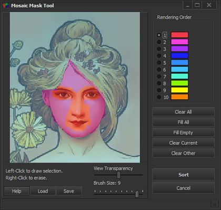Click the Mosaic Mask Tool title bar icon

pos(6,5)
